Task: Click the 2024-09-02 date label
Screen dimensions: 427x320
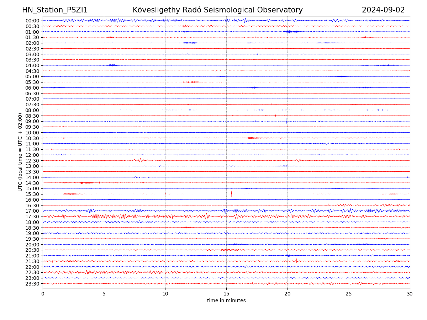Action: point(383,10)
